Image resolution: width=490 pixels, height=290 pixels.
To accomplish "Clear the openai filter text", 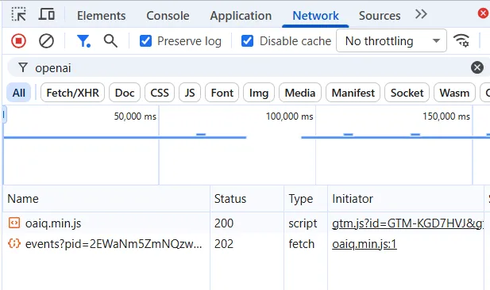I will (x=477, y=67).
